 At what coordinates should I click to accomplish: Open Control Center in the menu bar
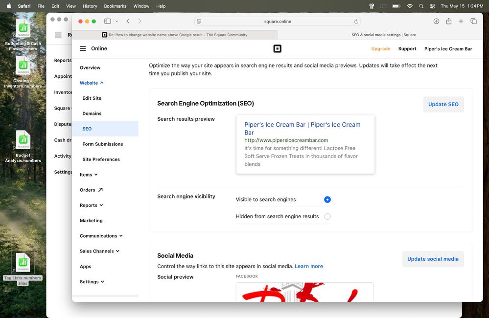tap(432, 6)
